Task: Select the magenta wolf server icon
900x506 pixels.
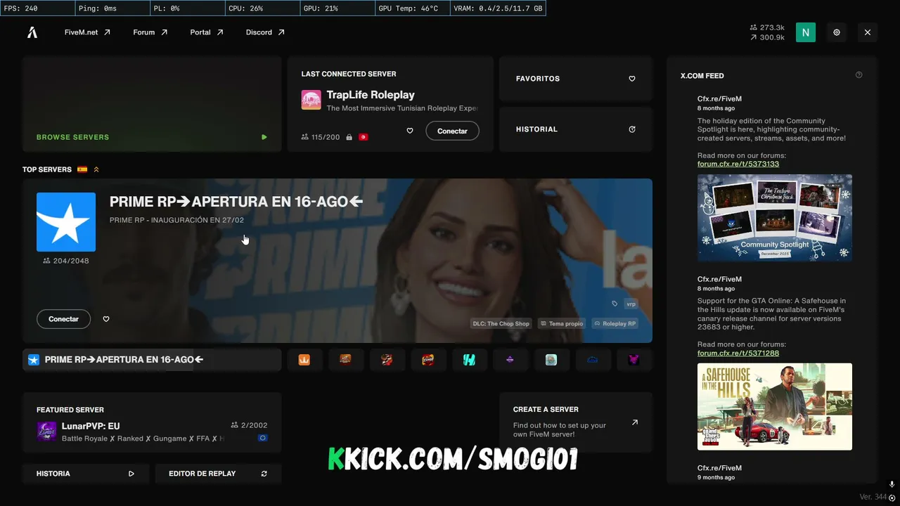Action: (x=634, y=360)
